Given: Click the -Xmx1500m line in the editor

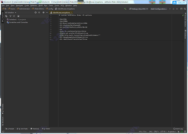Looking at the screenshot, I should point(63,21).
